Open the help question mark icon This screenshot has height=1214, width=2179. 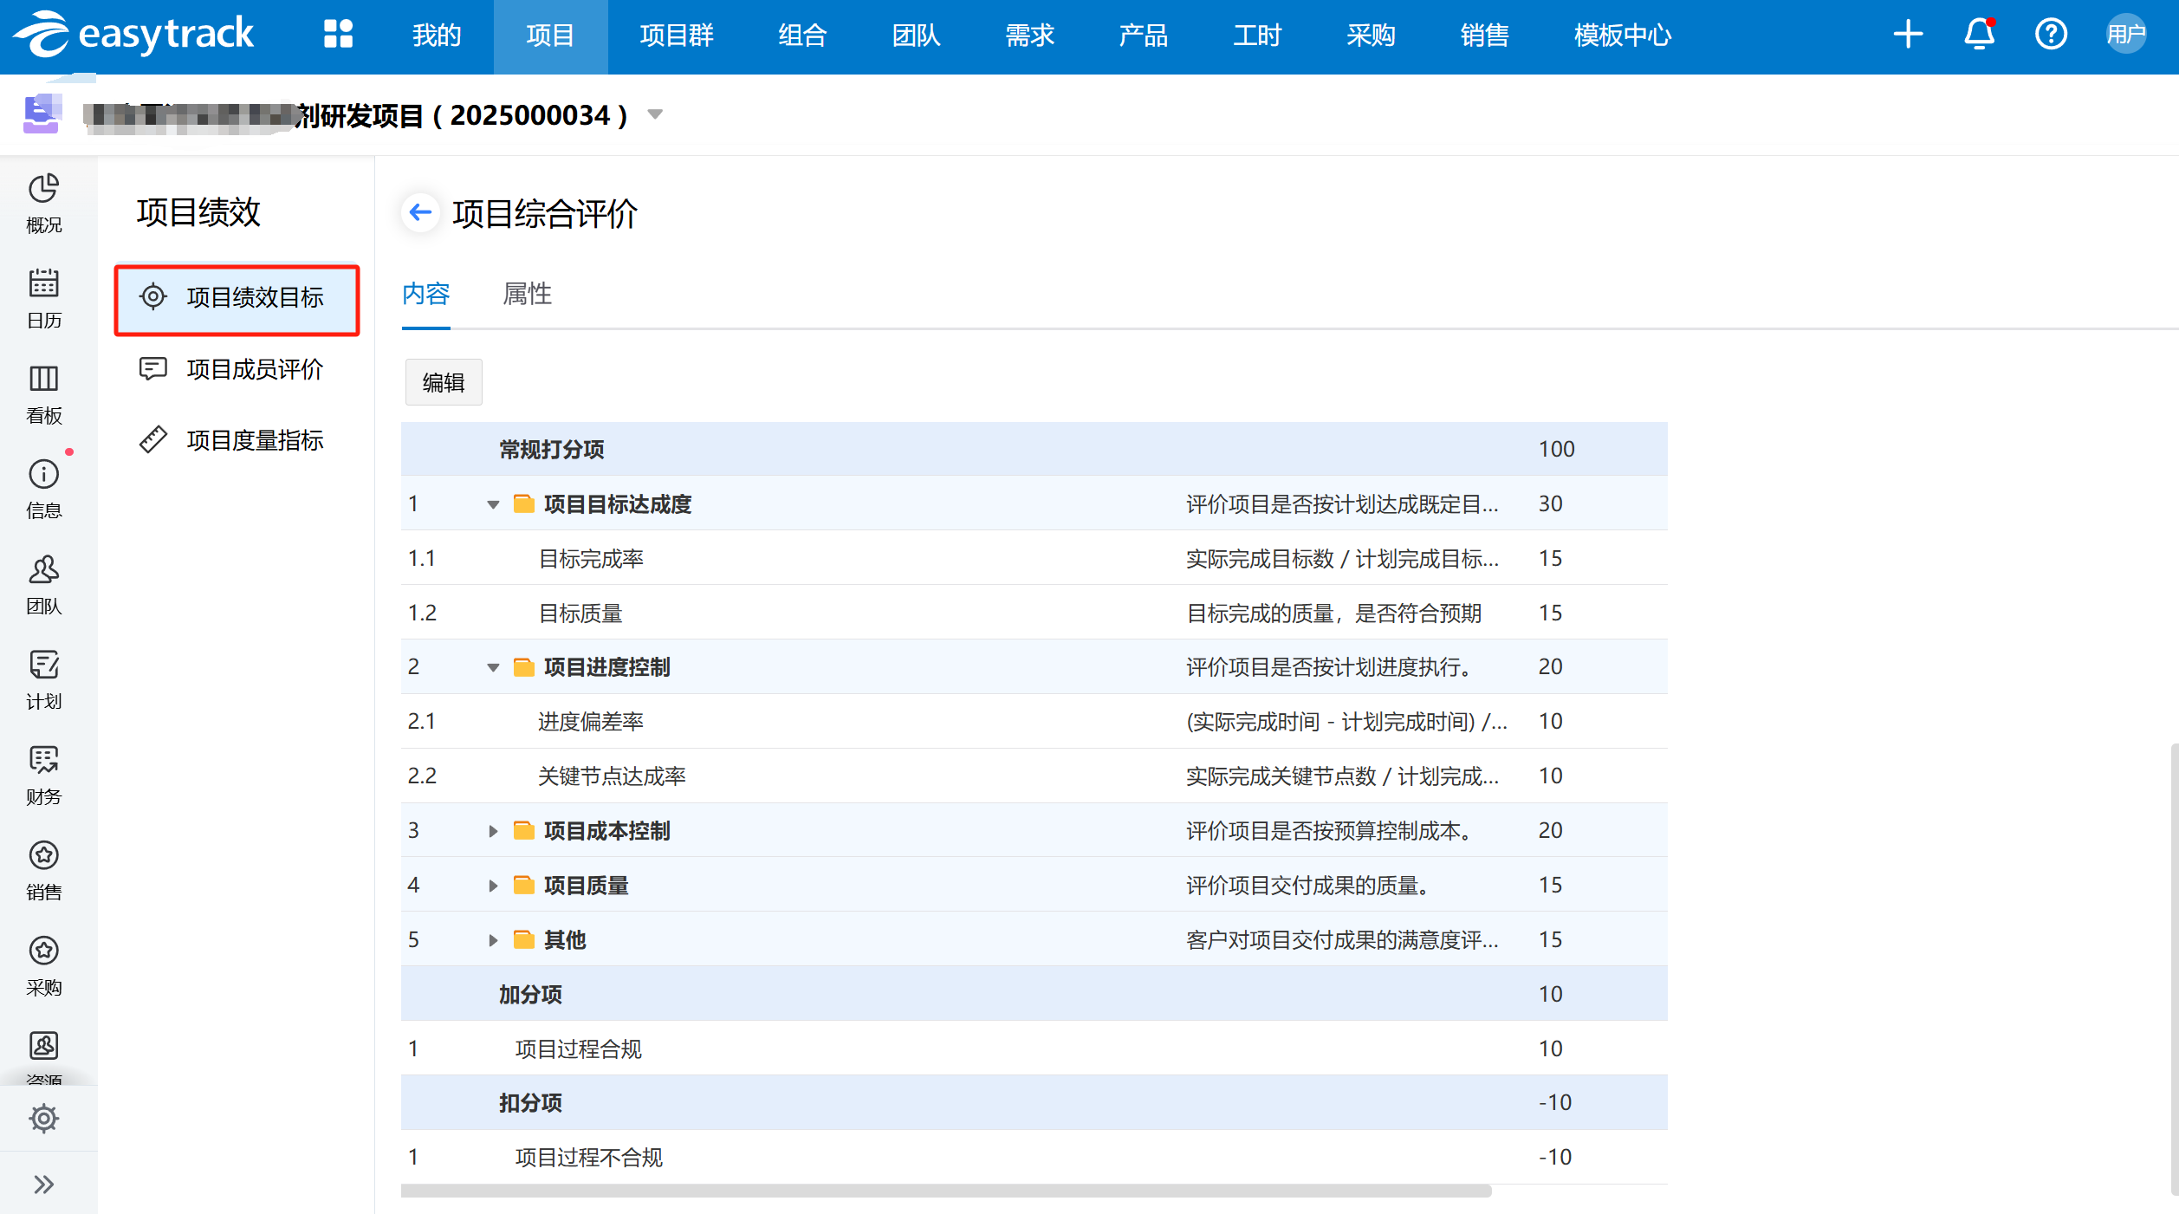pyautogui.click(x=2051, y=35)
